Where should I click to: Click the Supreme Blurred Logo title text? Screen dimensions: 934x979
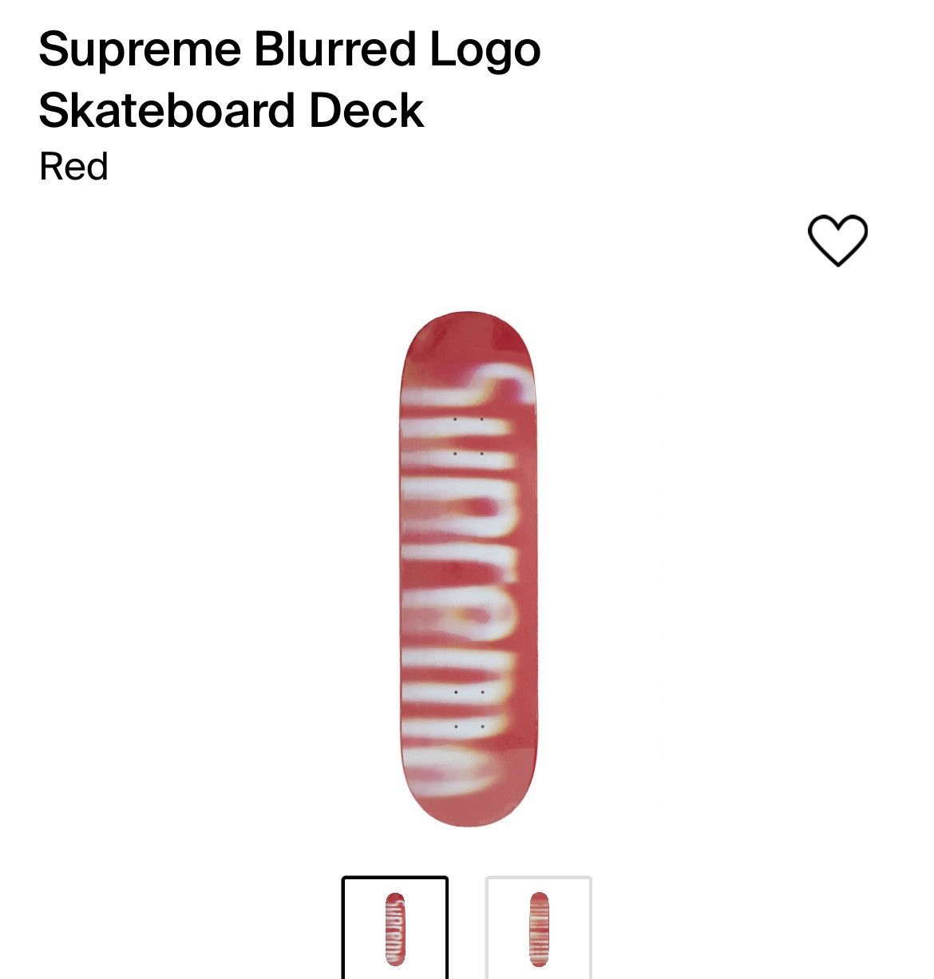pyautogui.click(x=290, y=49)
